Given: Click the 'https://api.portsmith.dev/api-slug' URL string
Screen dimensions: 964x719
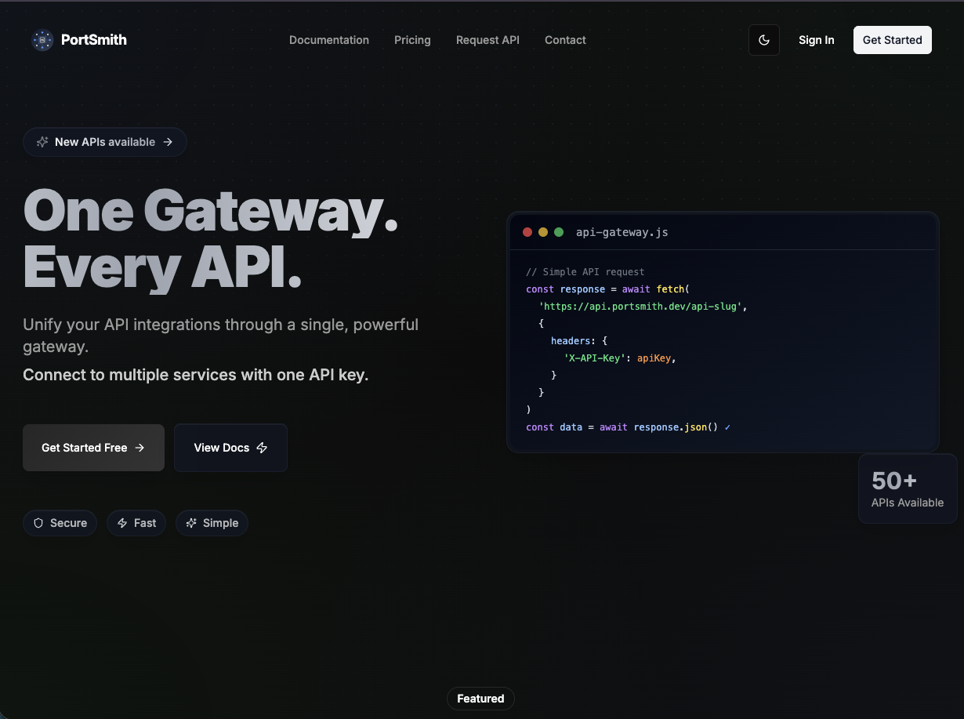Looking at the screenshot, I should click(x=640, y=307).
